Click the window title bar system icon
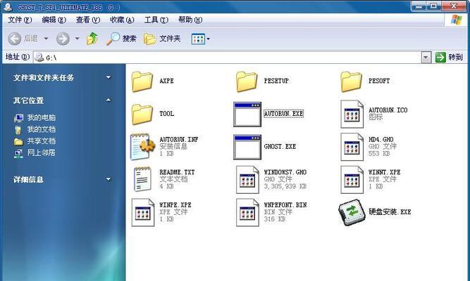This screenshot has height=281, width=470. (x=8, y=7)
